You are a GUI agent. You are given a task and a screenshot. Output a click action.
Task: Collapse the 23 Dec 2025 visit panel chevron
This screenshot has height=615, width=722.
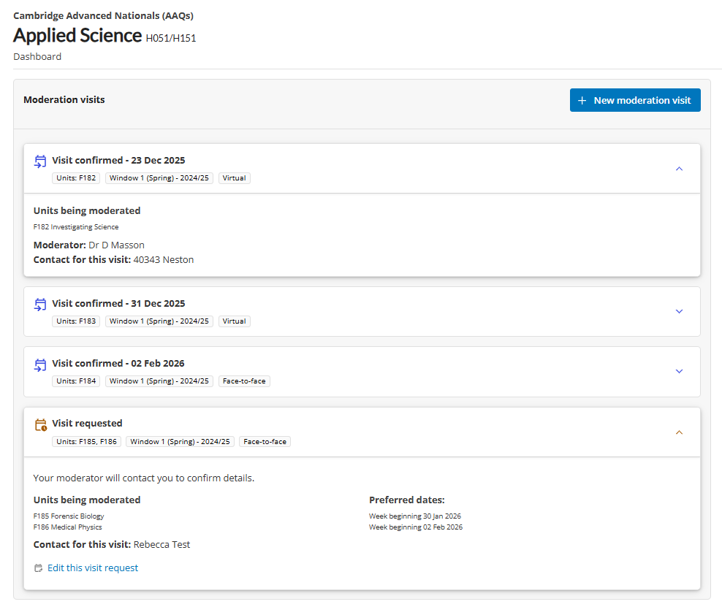679,169
